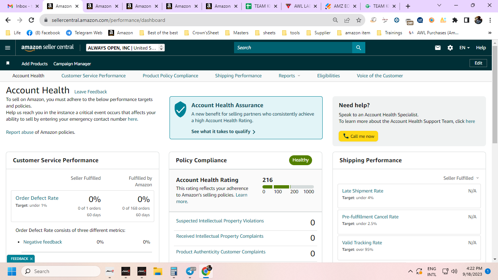The height and width of the screenshot is (280, 498).
Task: Click the Healthy status badge
Action: 300,160
